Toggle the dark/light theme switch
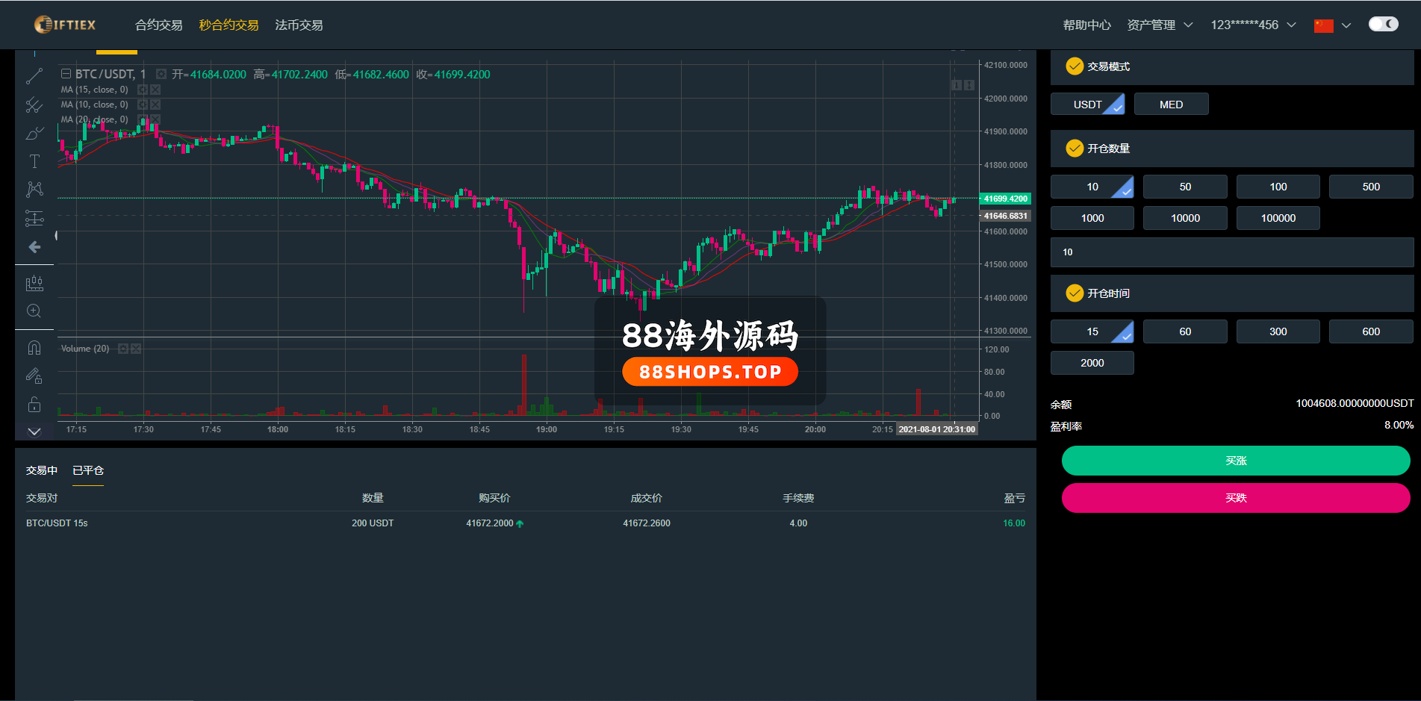This screenshot has width=1421, height=701. (1383, 25)
